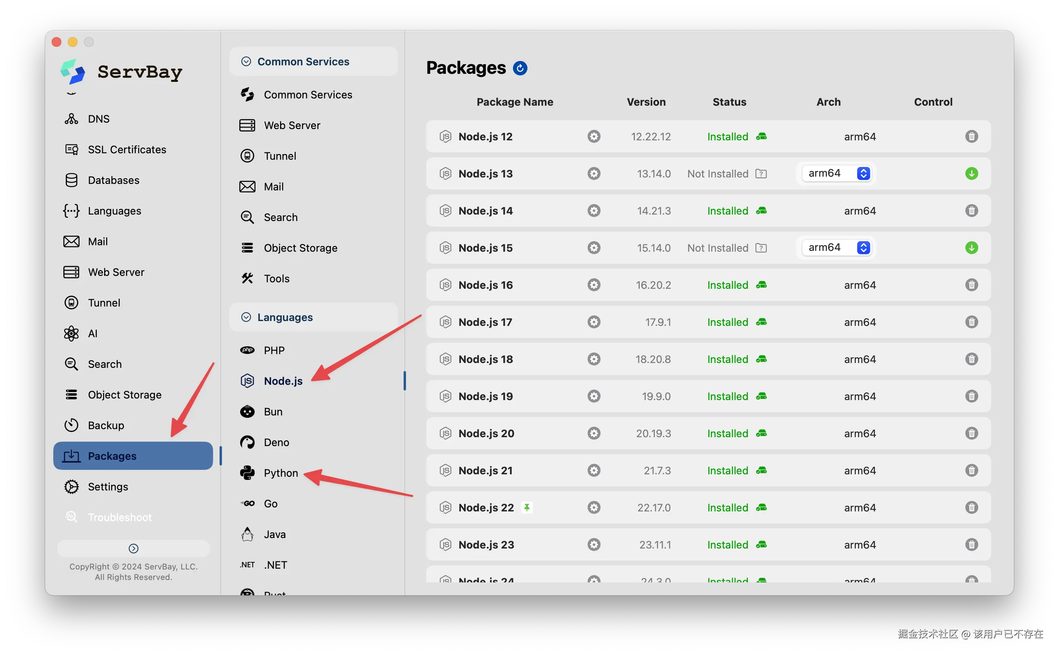Expand sidebar using bottom chevron button

134,549
